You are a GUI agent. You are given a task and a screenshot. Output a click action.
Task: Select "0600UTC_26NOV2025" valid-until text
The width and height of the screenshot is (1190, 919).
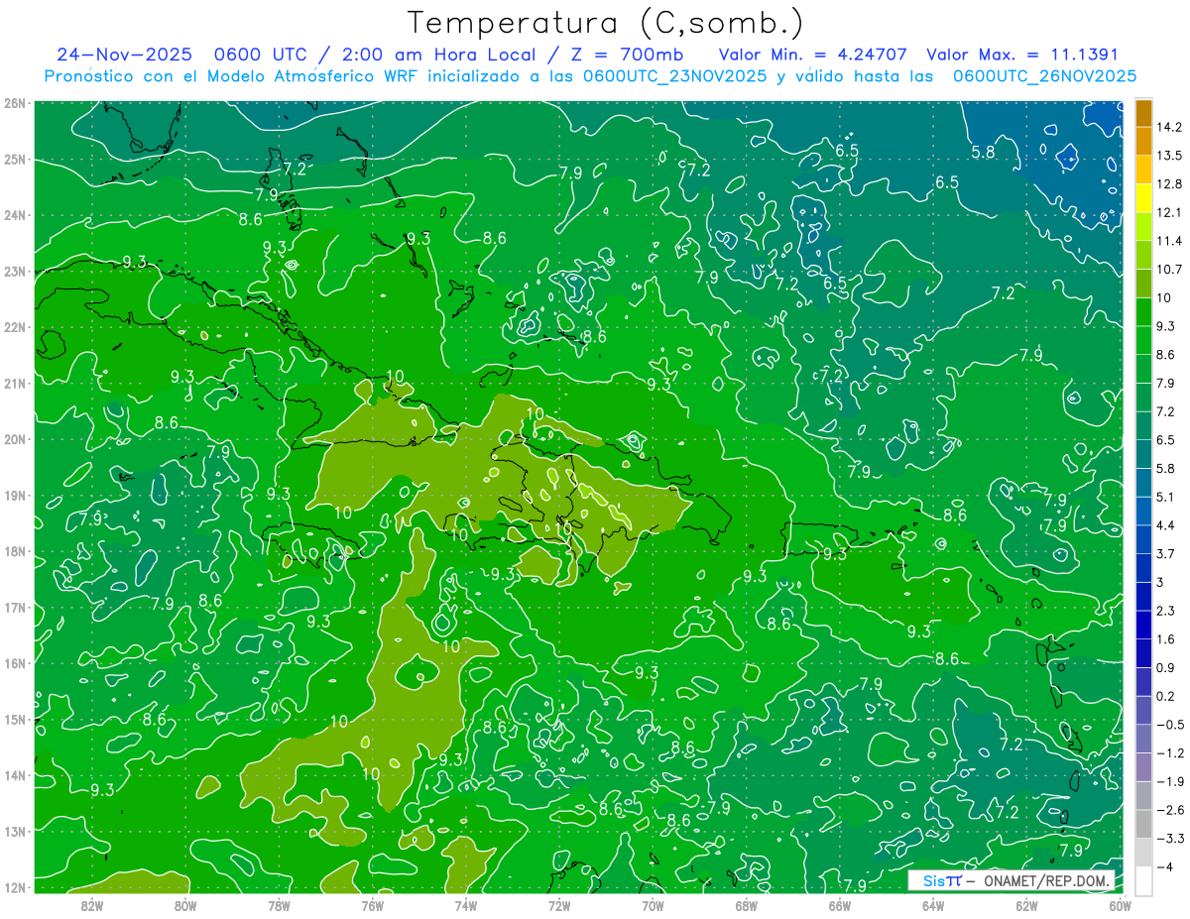1043,76
